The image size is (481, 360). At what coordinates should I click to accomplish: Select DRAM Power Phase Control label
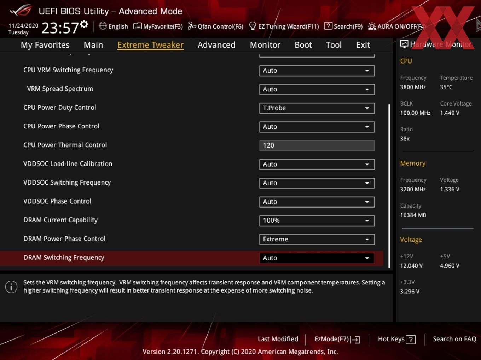(64, 239)
